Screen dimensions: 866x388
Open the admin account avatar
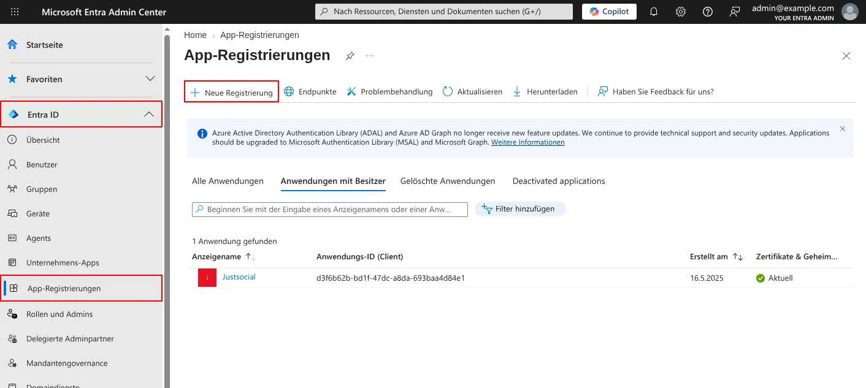(849, 12)
